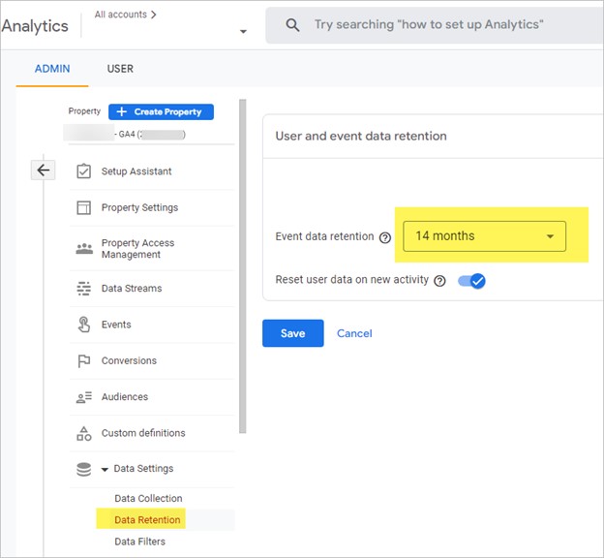Click the Custom definitions shapes icon

coord(84,433)
